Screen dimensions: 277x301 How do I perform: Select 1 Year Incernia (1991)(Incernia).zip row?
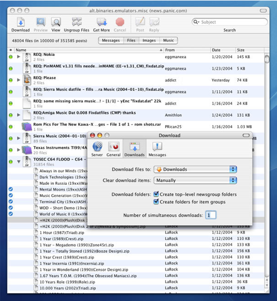(x=136, y=263)
